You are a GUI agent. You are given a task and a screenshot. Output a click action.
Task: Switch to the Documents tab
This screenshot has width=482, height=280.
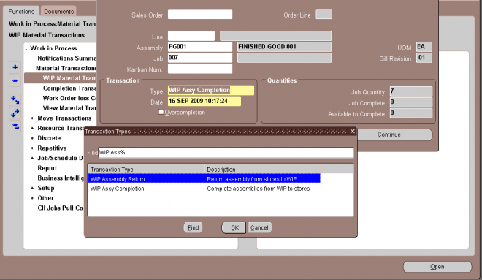pos(58,12)
